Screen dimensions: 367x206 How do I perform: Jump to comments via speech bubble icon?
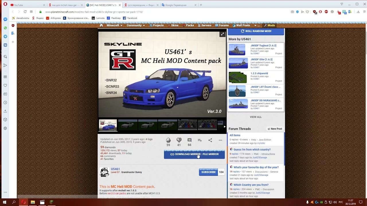(190, 140)
